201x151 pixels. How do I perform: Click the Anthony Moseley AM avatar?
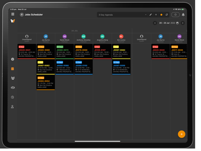[x=83, y=36]
